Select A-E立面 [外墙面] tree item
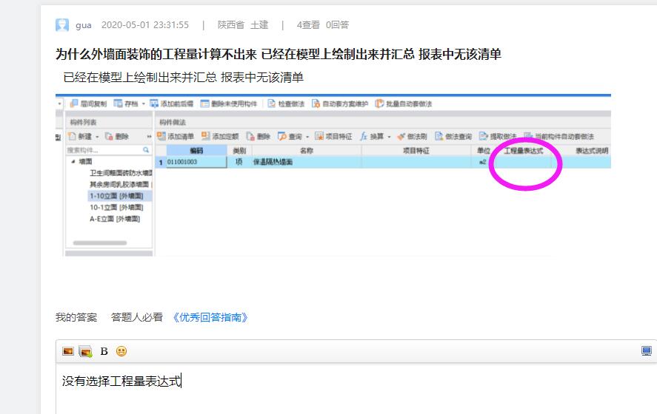Viewport: 657px width, 414px height. point(115,219)
